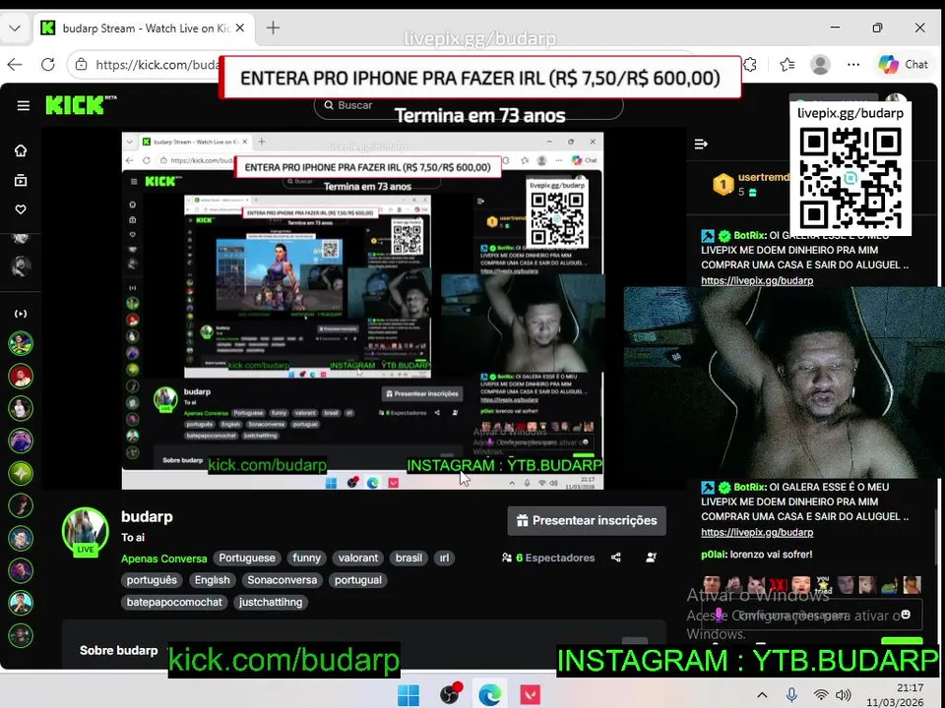Select the valorant tag
Screen dimensions: 945x708
pyautogui.click(x=358, y=559)
